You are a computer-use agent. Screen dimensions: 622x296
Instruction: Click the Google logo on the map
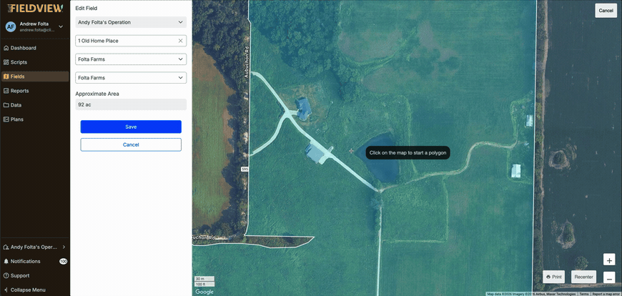tap(204, 292)
